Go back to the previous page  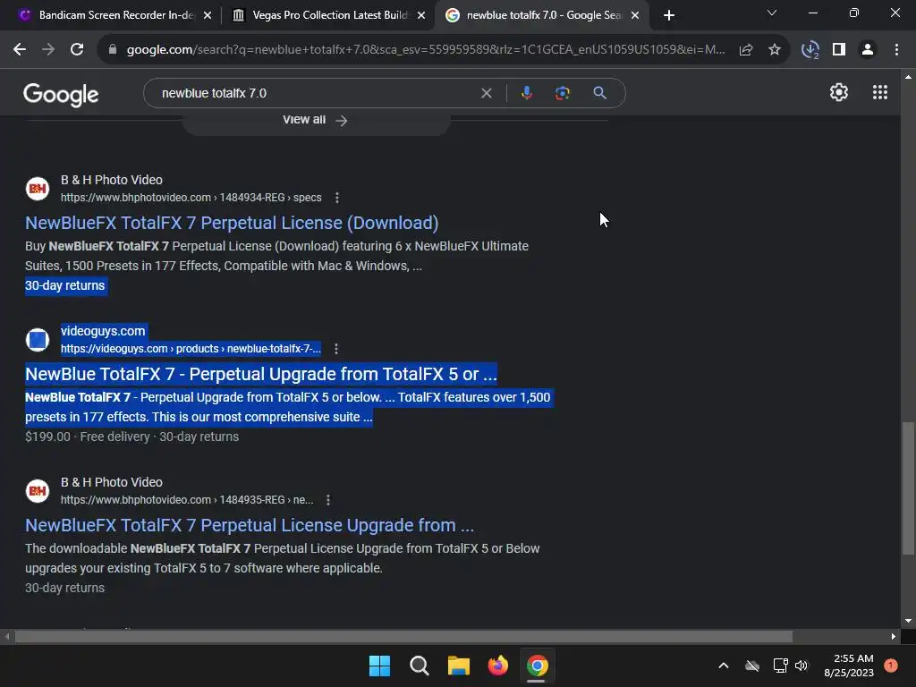(x=20, y=50)
